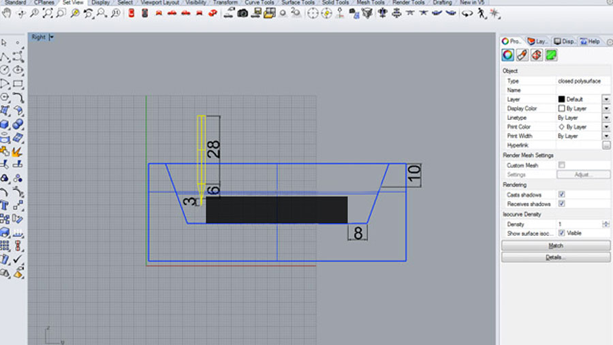
Task: Click the yellow vertical tool object
Action: pyautogui.click(x=201, y=160)
